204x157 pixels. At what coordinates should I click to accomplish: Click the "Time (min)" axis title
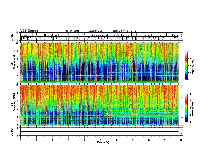[x=103, y=142]
